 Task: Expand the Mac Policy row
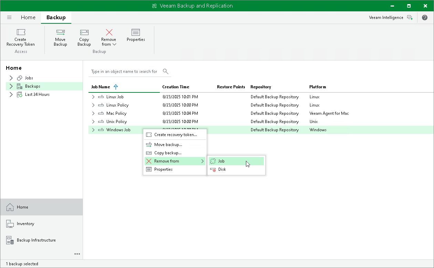click(x=93, y=113)
